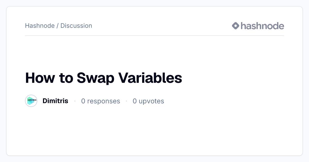Click the word Variables in the title
The image size is (309, 162).
(150, 78)
